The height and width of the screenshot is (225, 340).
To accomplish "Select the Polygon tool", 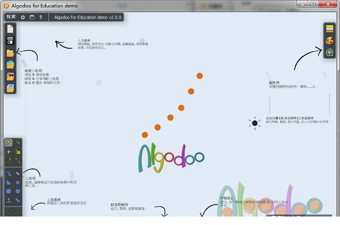I will point(8,182).
